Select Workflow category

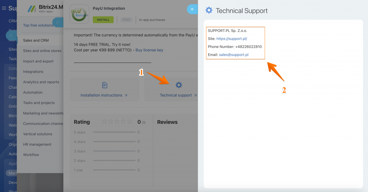coord(31,155)
